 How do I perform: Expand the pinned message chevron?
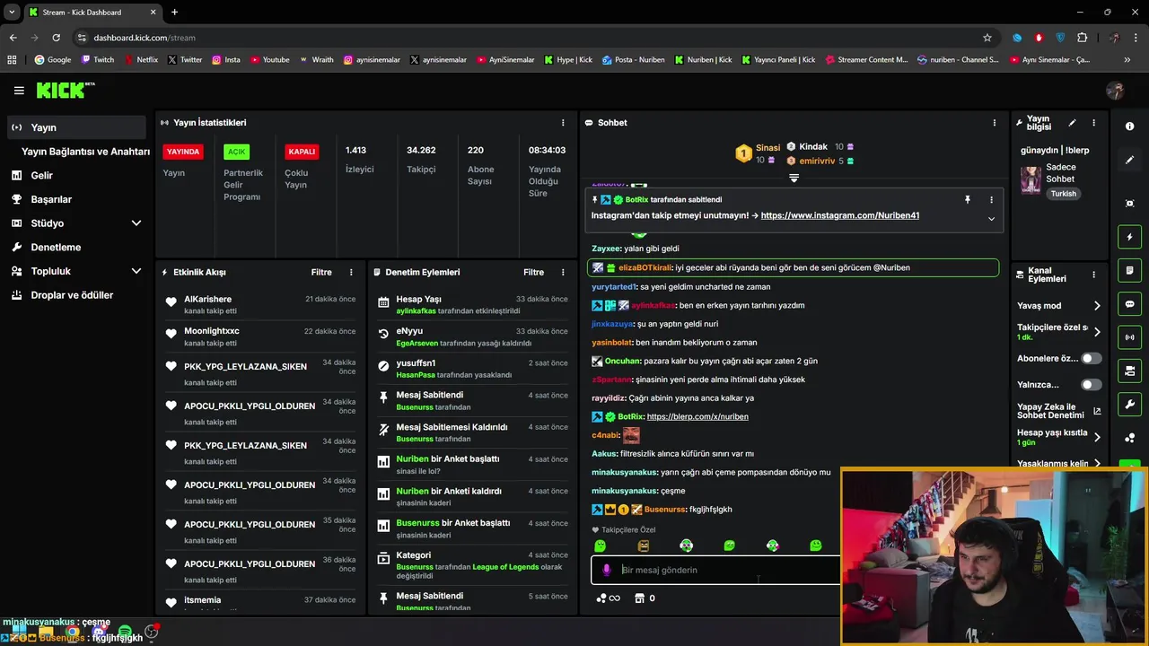point(991,219)
